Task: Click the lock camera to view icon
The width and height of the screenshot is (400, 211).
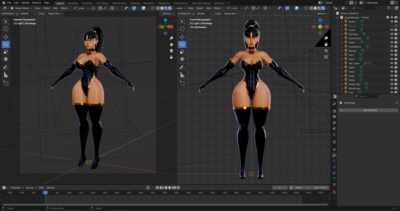Action: (172, 57)
